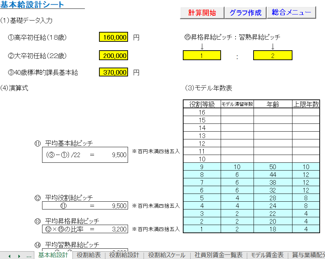The width and height of the screenshot is (325, 259).
Task: Click the 年齢 cell showing 20
Action: (x=273, y=221)
